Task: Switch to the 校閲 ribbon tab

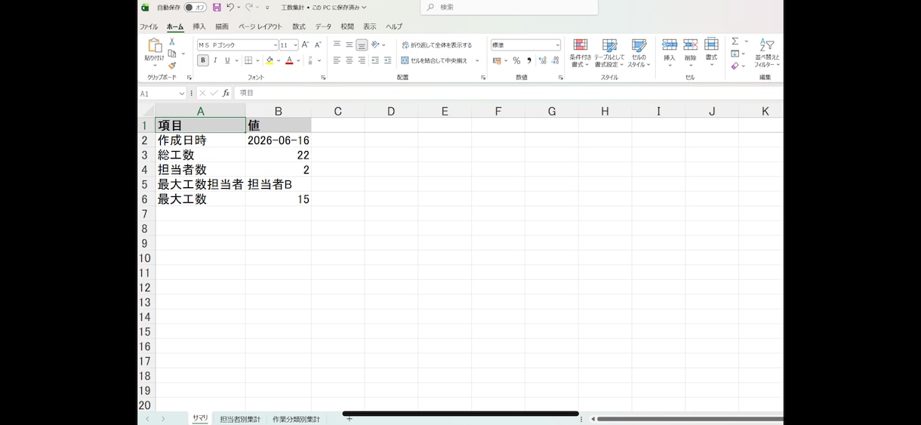Action: point(347,26)
